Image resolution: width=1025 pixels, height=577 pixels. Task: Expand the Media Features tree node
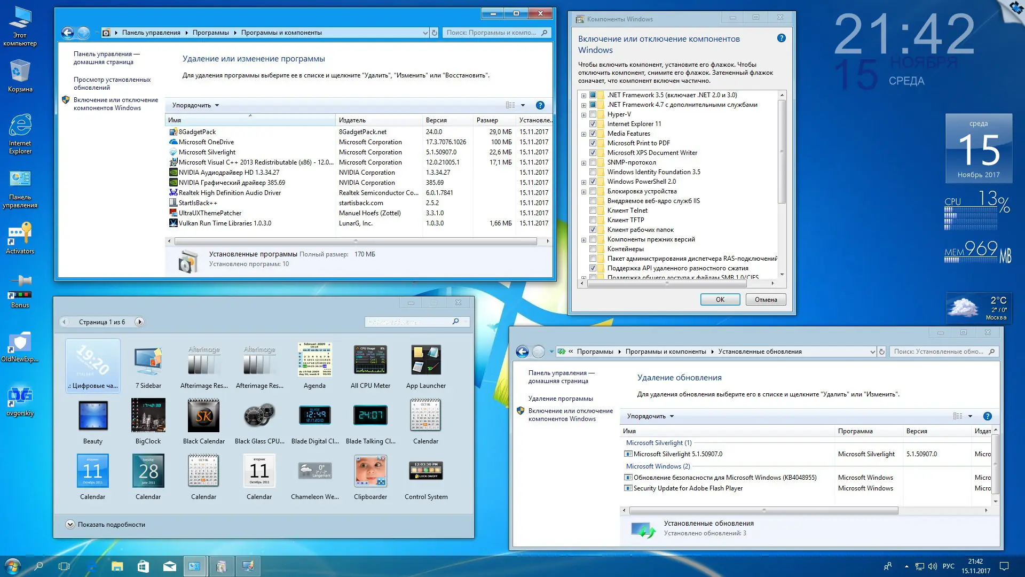click(x=584, y=134)
